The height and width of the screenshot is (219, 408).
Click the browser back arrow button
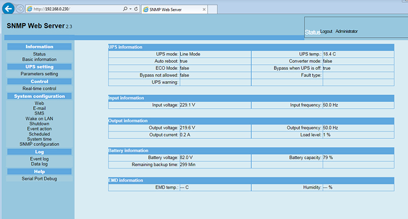pos(8,9)
